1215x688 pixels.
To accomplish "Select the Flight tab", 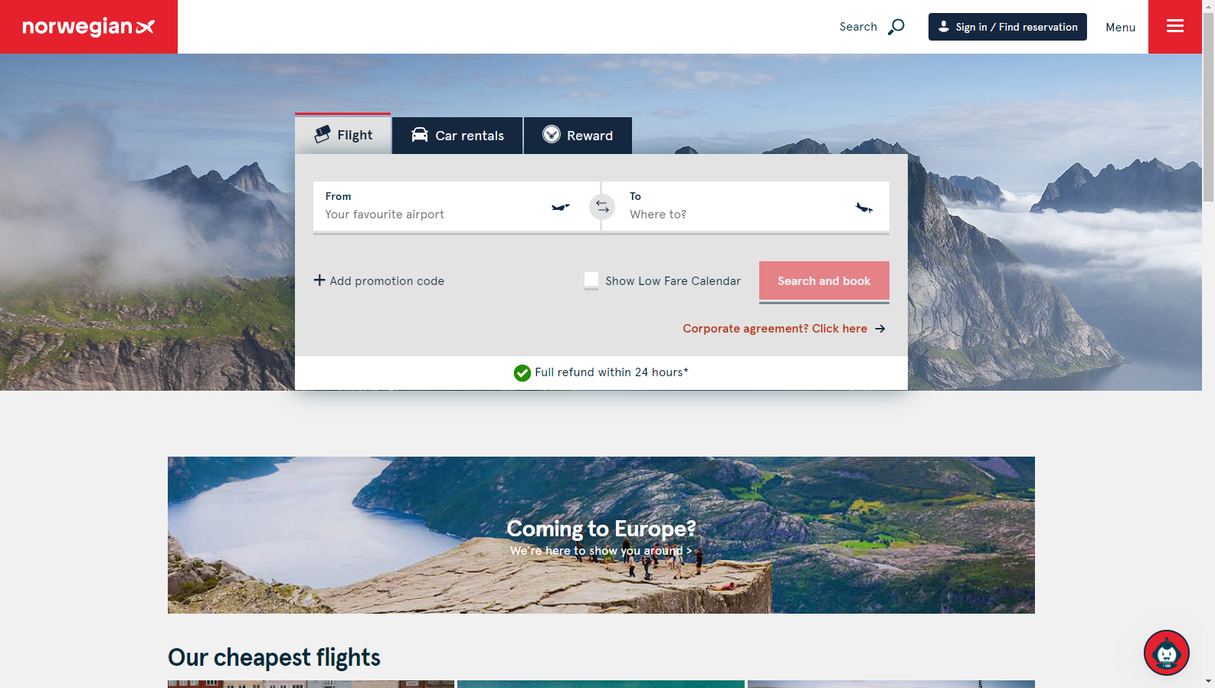I will [343, 135].
